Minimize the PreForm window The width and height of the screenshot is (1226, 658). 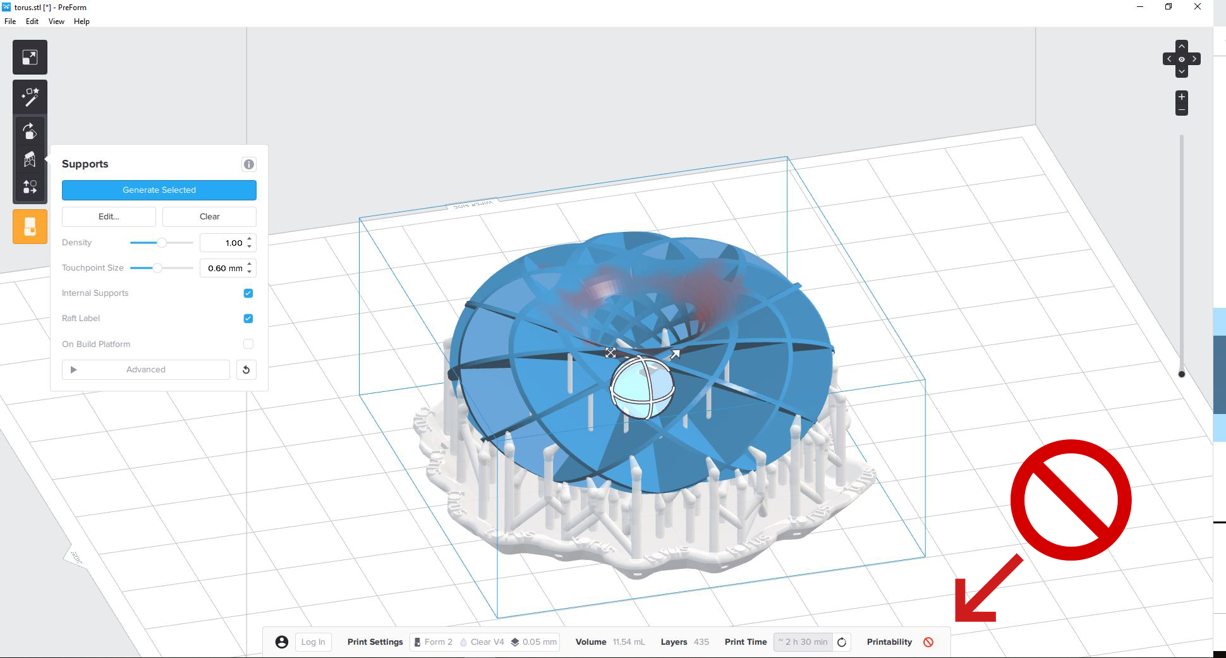tap(1140, 7)
